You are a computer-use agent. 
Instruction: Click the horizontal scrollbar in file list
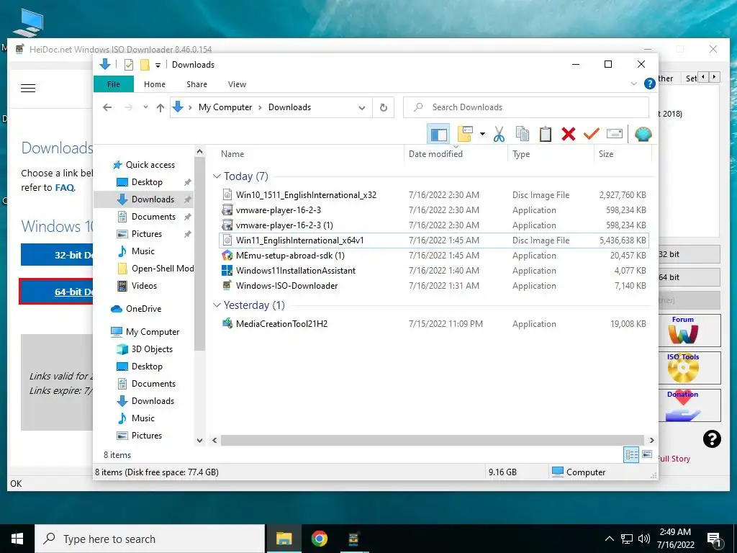[x=432, y=440]
